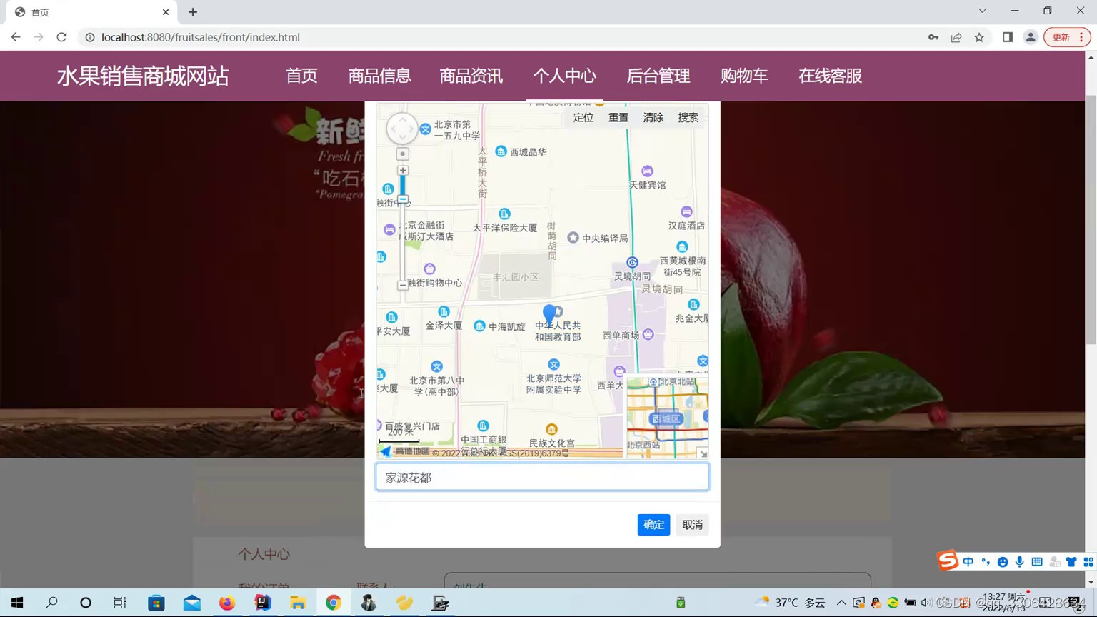This screenshot has height=617, width=1097.
Task: Click the 西城晶华 building map icon
Action: point(501,151)
